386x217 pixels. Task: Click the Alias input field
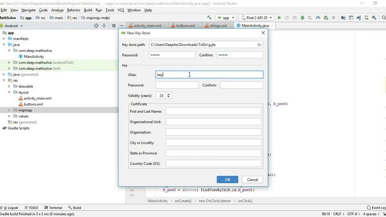tap(209, 75)
